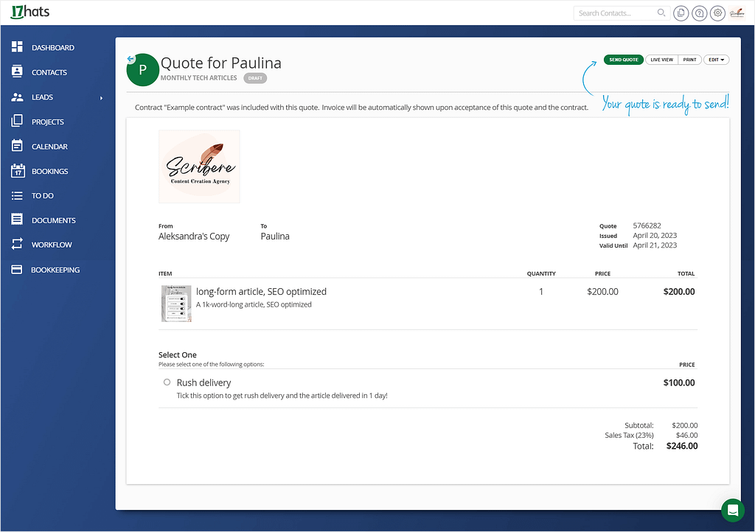Select the Leads people icon
This screenshot has height=532, width=755.
(x=17, y=97)
